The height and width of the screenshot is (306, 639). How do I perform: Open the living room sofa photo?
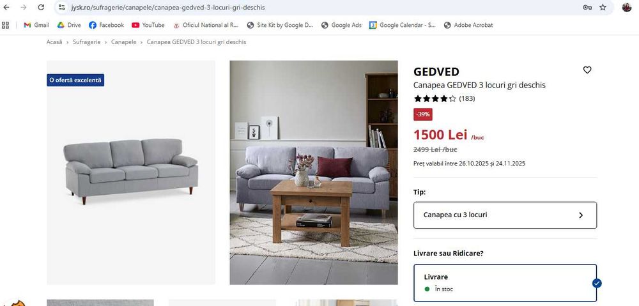tap(313, 172)
